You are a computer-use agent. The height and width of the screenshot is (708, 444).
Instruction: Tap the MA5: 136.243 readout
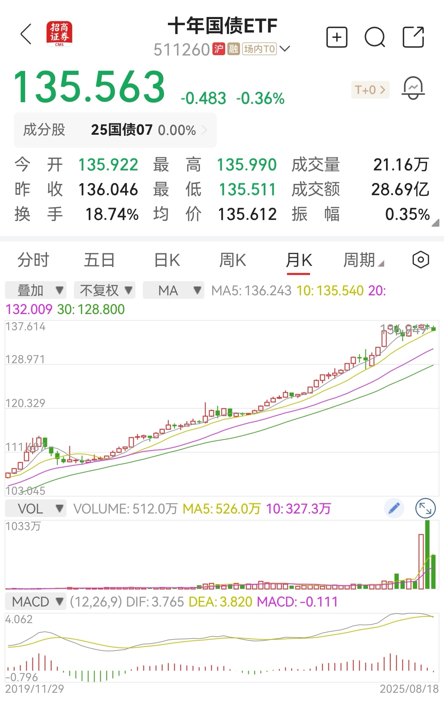[251, 291]
